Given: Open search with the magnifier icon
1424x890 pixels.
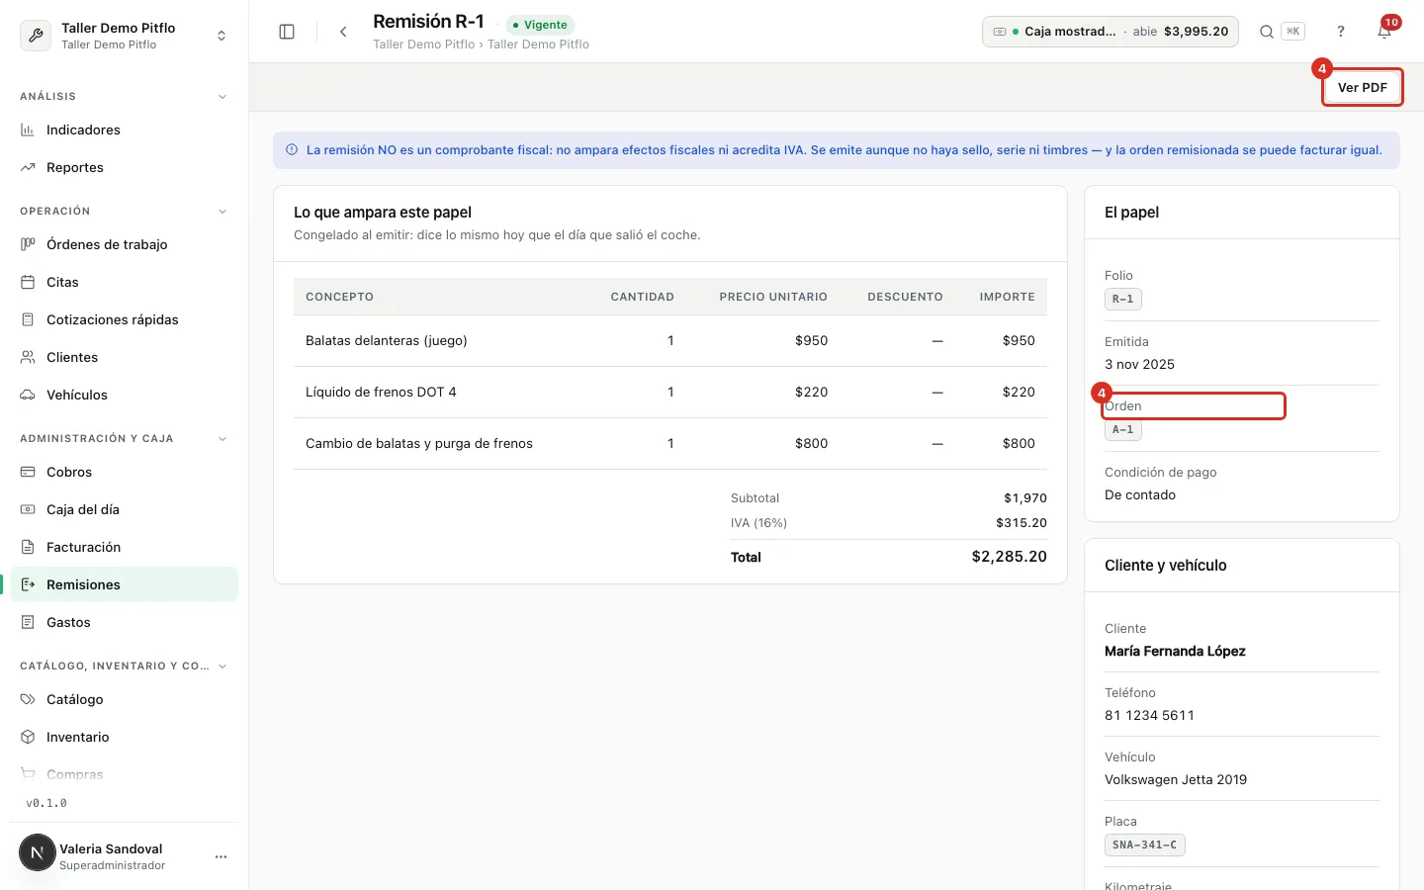Looking at the screenshot, I should (x=1266, y=32).
